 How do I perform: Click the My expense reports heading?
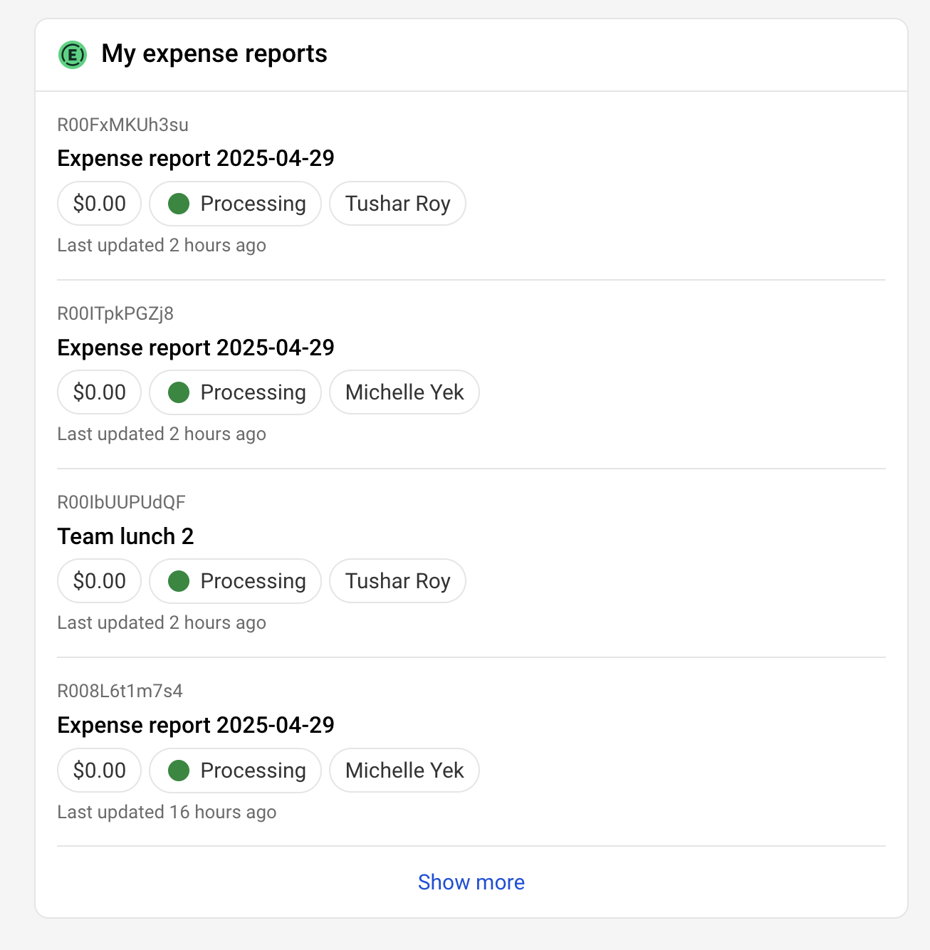(x=214, y=54)
